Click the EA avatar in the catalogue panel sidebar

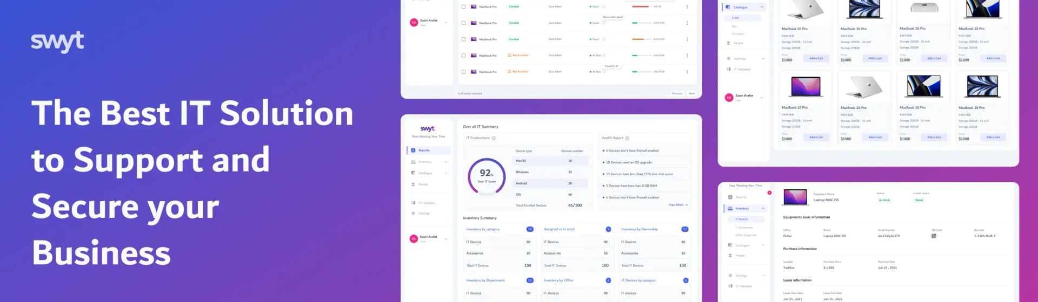tap(729, 98)
